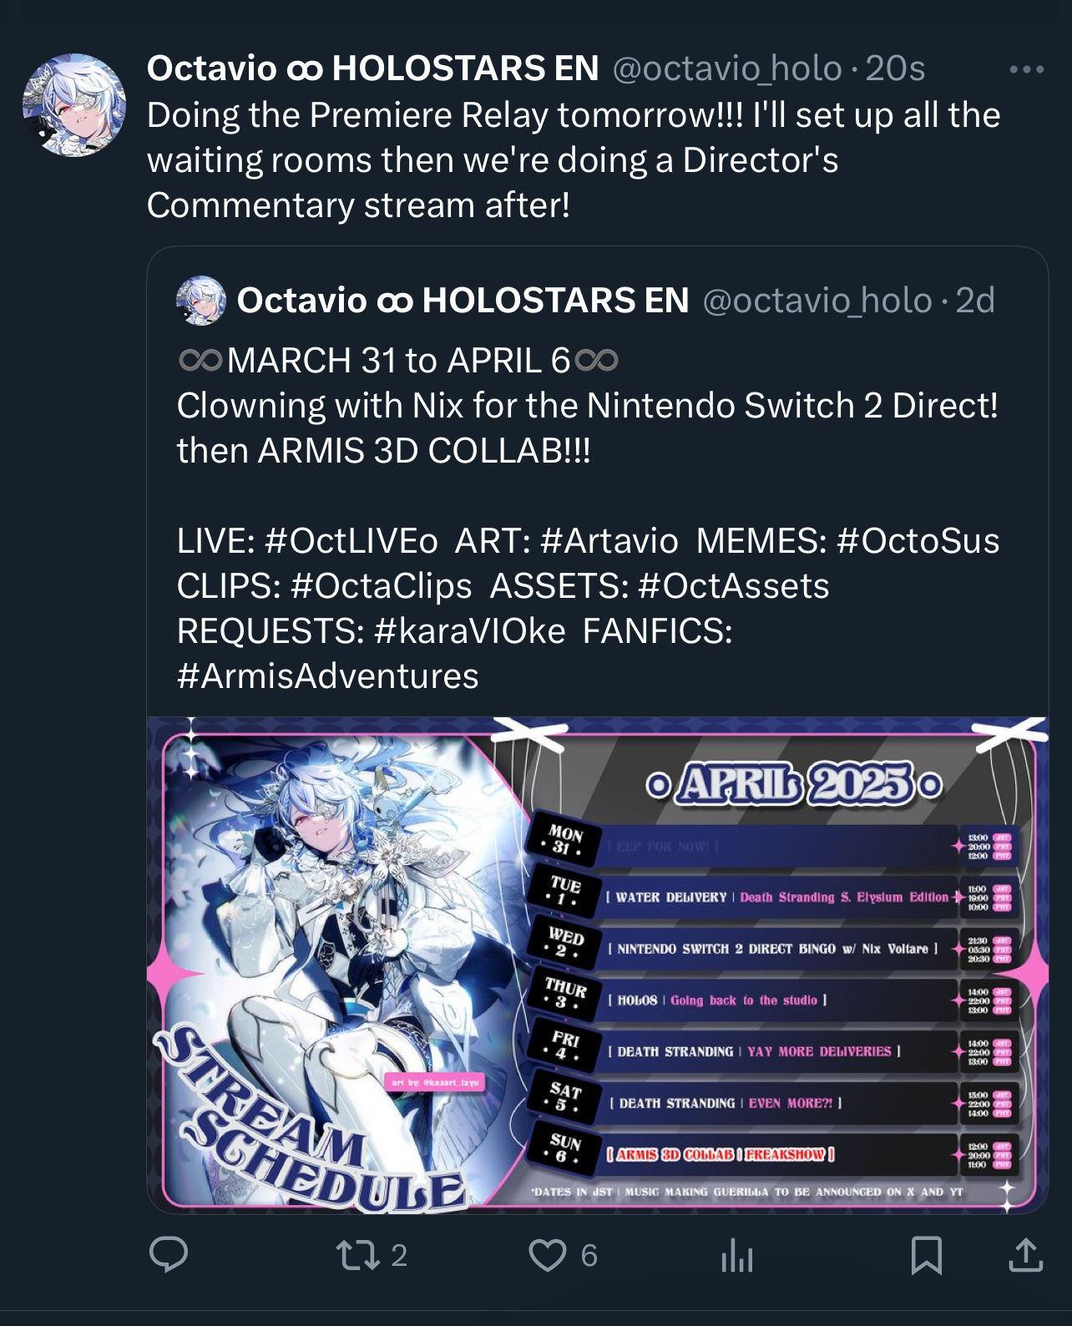Share the tweet via the upload arrow icon
The height and width of the screenshot is (1326, 1072).
[x=1025, y=1254]
